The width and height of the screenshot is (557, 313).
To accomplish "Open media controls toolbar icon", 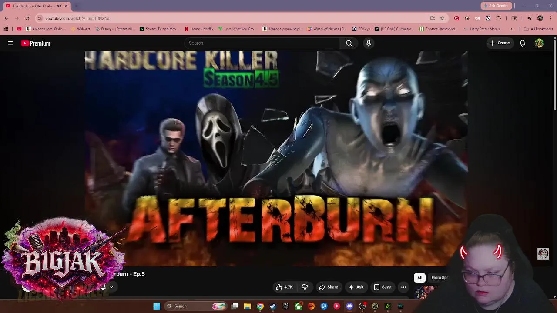I will pos(530,18).
